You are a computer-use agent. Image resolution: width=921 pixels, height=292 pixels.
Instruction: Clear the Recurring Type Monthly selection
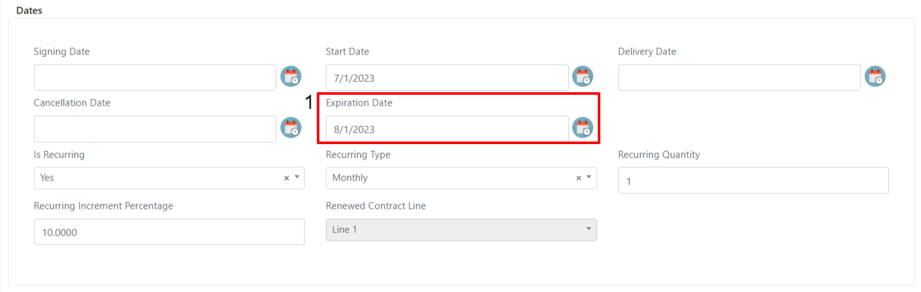pos(579,178)
